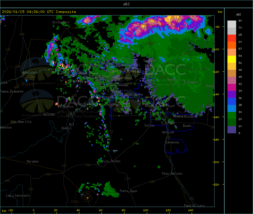Viewport: 253px width, 214px height.
Task: Click the 'Lag.Llancanelo' label
Action: pos(18,195)
